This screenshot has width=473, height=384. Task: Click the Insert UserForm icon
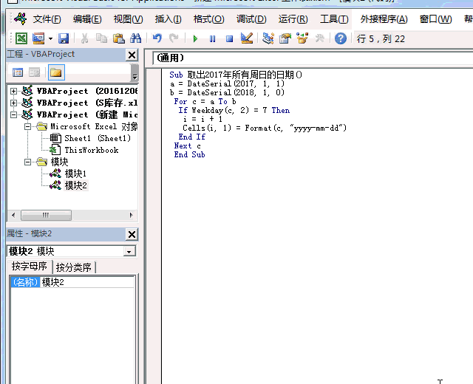coord(38,38)
